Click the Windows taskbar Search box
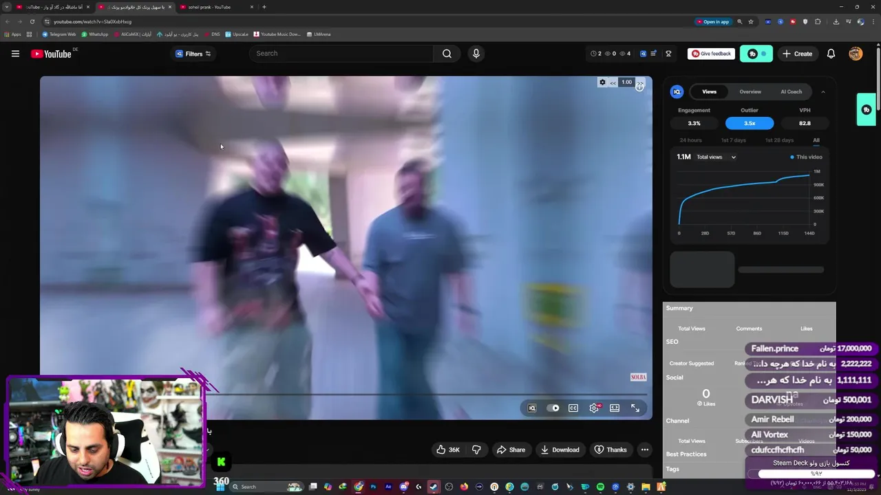881x495 pixels. click(x=265, y=487)
